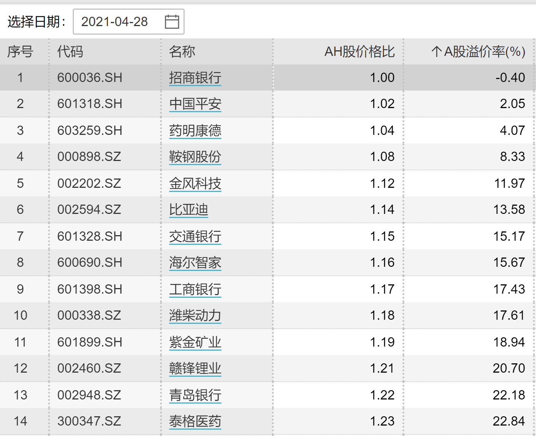The height and width of the screenshot is (436, 536).
Task: Open the 青岛银行 stock link
Action: coord(195,395)
